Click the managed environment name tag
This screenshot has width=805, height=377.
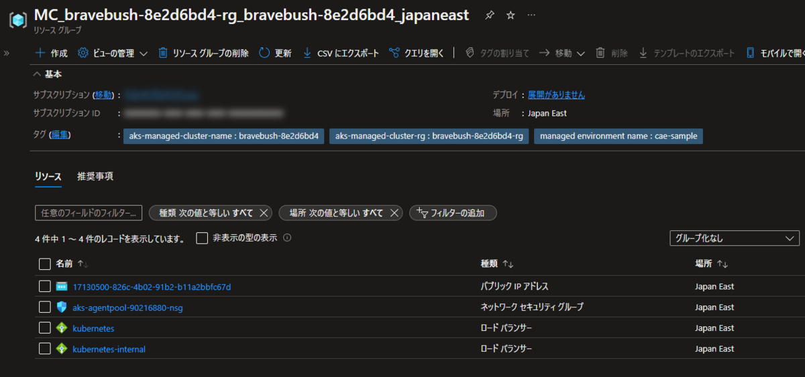coord(619,136)
